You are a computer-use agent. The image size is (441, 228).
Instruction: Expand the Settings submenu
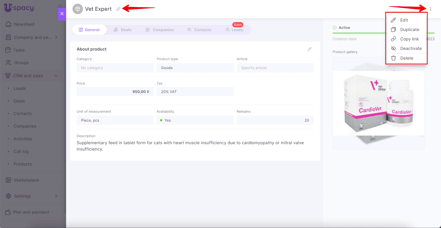point(56,196)
